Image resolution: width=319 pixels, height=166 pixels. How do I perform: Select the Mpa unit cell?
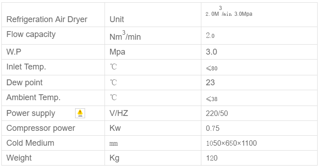153,52
